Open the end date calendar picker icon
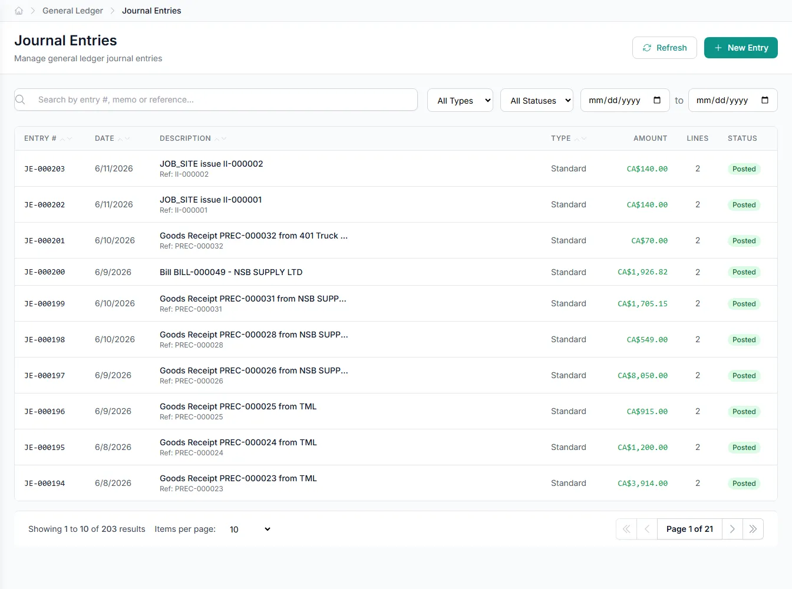Viewport: 792px width, 589px height. pyautogui.click(x=765, y=100)
